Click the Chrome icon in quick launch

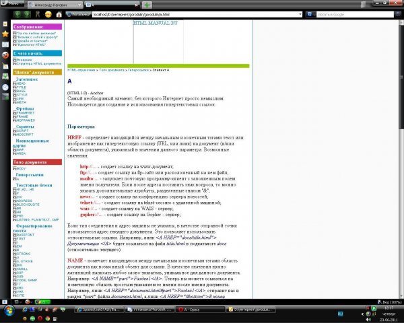(47, 318)
